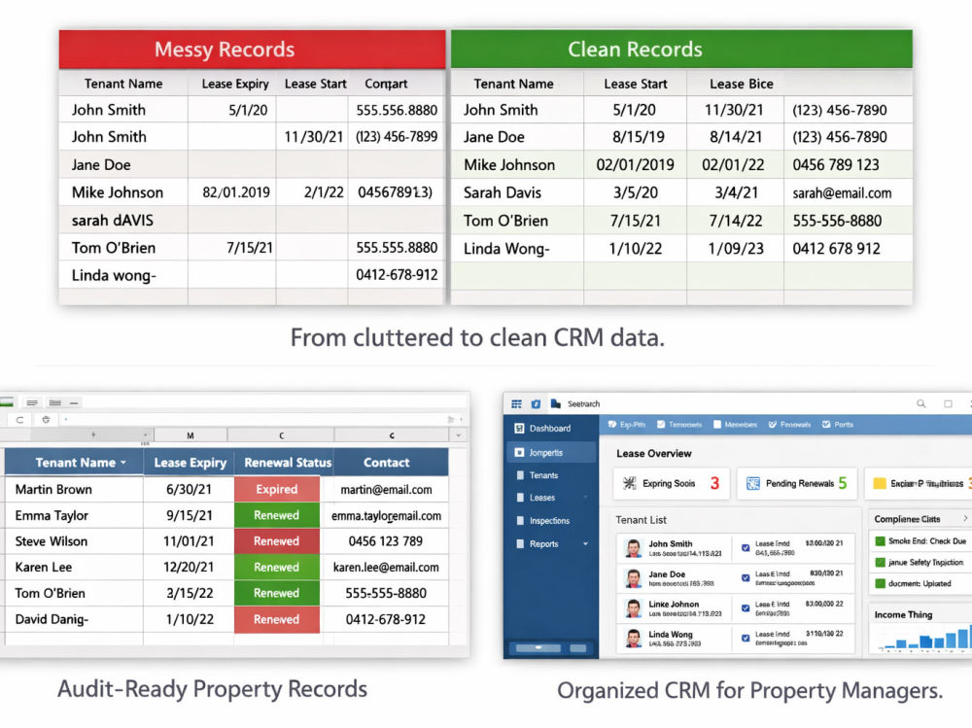Click Steve Wilson's red Renewed status cell
The image size is (972, 728).
click(276, 541)
